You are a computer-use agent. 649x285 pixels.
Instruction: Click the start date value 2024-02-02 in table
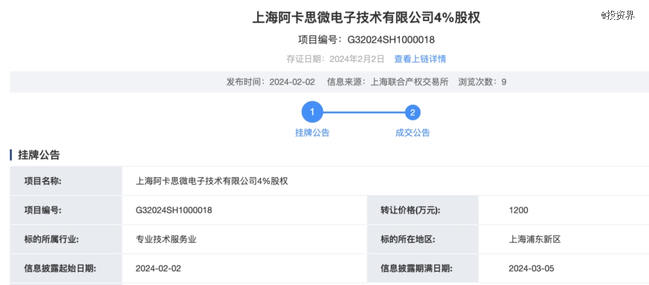tap(158, 268)
